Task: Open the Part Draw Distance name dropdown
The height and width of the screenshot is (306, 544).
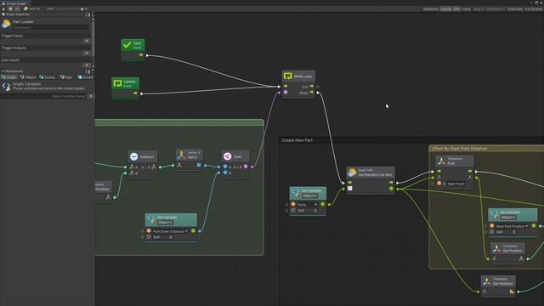Action: 170,231
